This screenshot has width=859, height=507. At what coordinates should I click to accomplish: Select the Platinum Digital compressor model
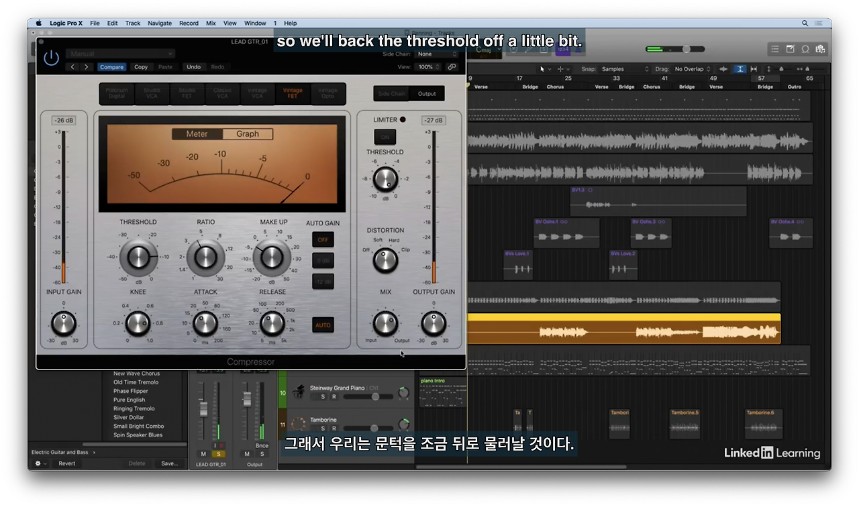(117, 93)
